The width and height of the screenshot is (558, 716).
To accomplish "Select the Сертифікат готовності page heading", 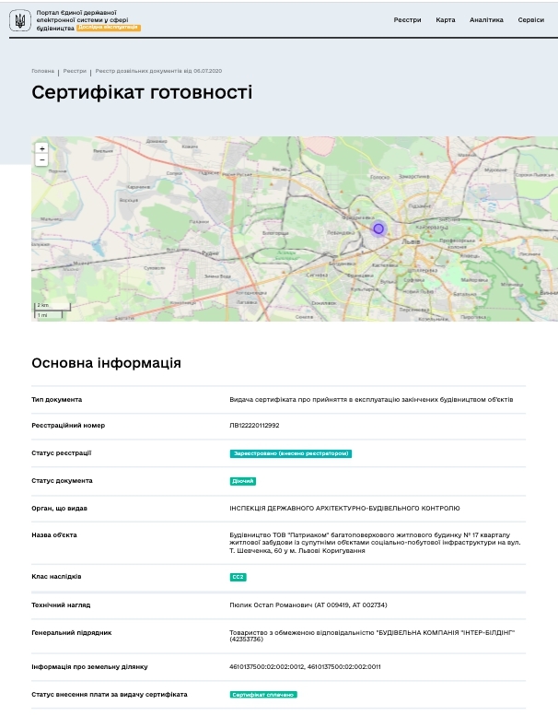I will [142, 92].
